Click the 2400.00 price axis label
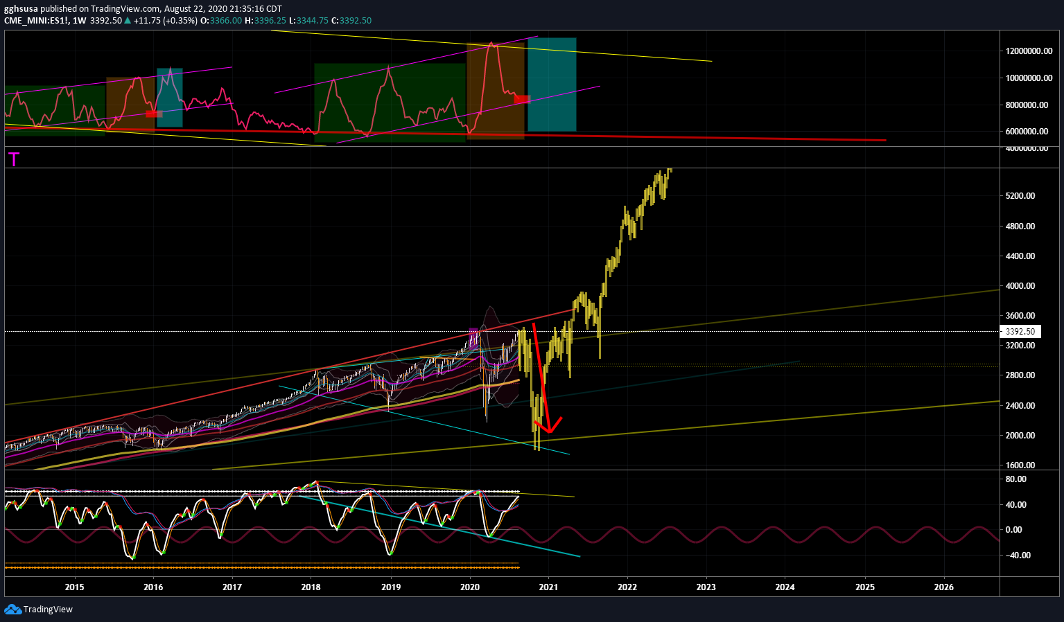Image resolution: width=1064 pixels, height=622 pixels. 1020,406
